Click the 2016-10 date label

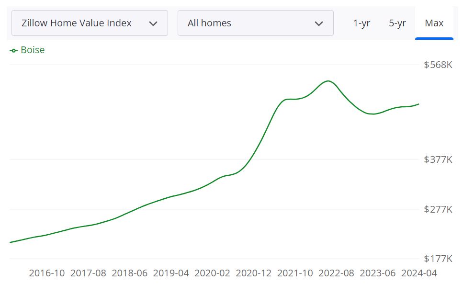pyautogui.click(x=46, y=273)
